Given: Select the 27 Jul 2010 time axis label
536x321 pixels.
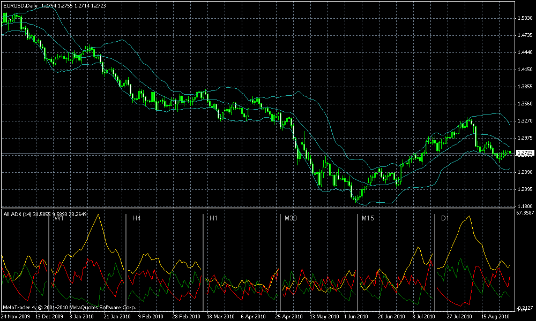Looking at the screenshot, I should [460, 316].
